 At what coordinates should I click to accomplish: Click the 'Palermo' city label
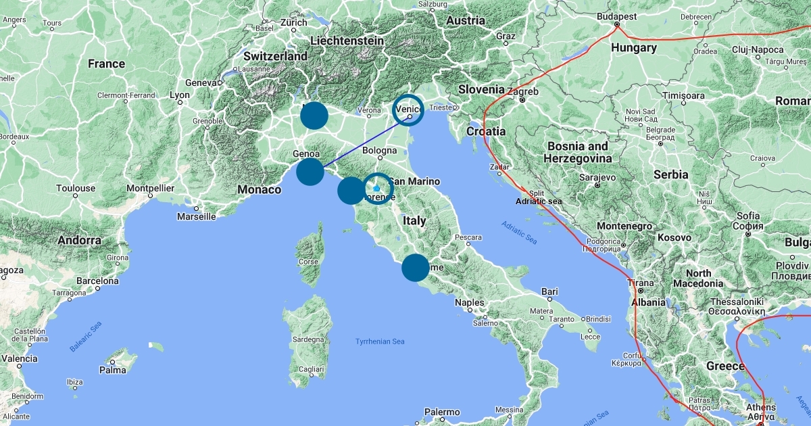click(442, 412)
